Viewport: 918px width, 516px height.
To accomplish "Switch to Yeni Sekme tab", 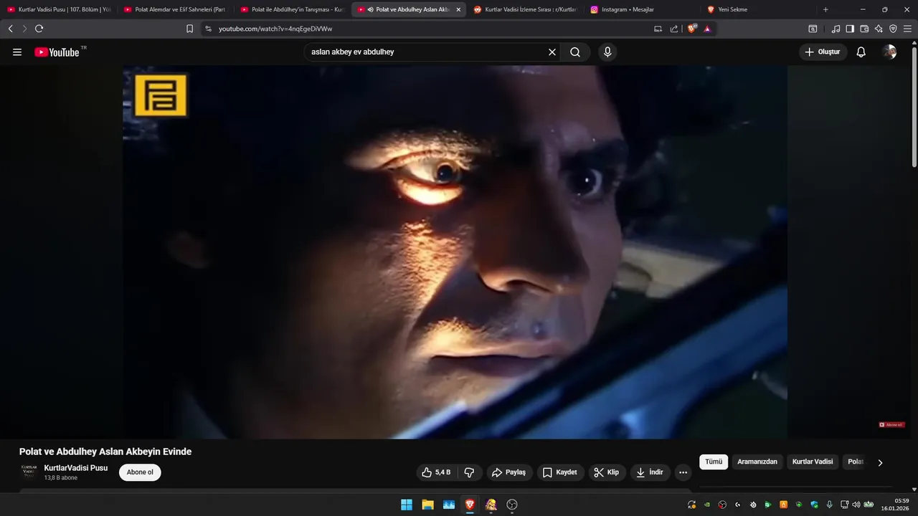I will tap(759, 9).
